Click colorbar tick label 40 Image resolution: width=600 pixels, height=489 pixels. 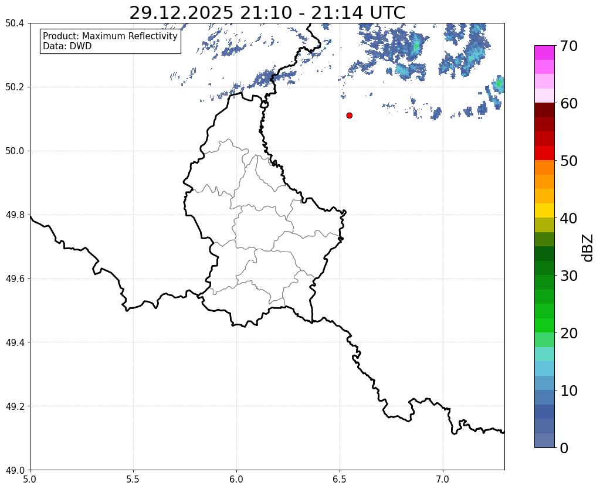(x=569, y=218)
